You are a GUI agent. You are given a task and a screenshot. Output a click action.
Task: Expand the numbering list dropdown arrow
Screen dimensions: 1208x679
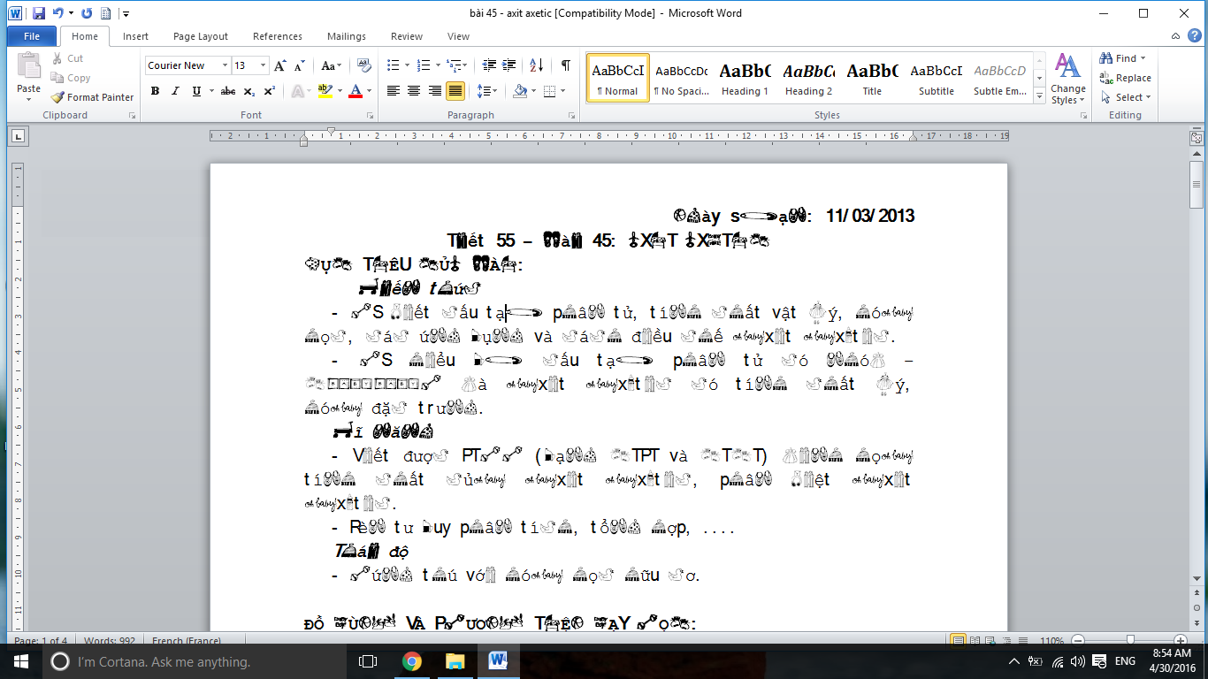click(x=437, y=65)
